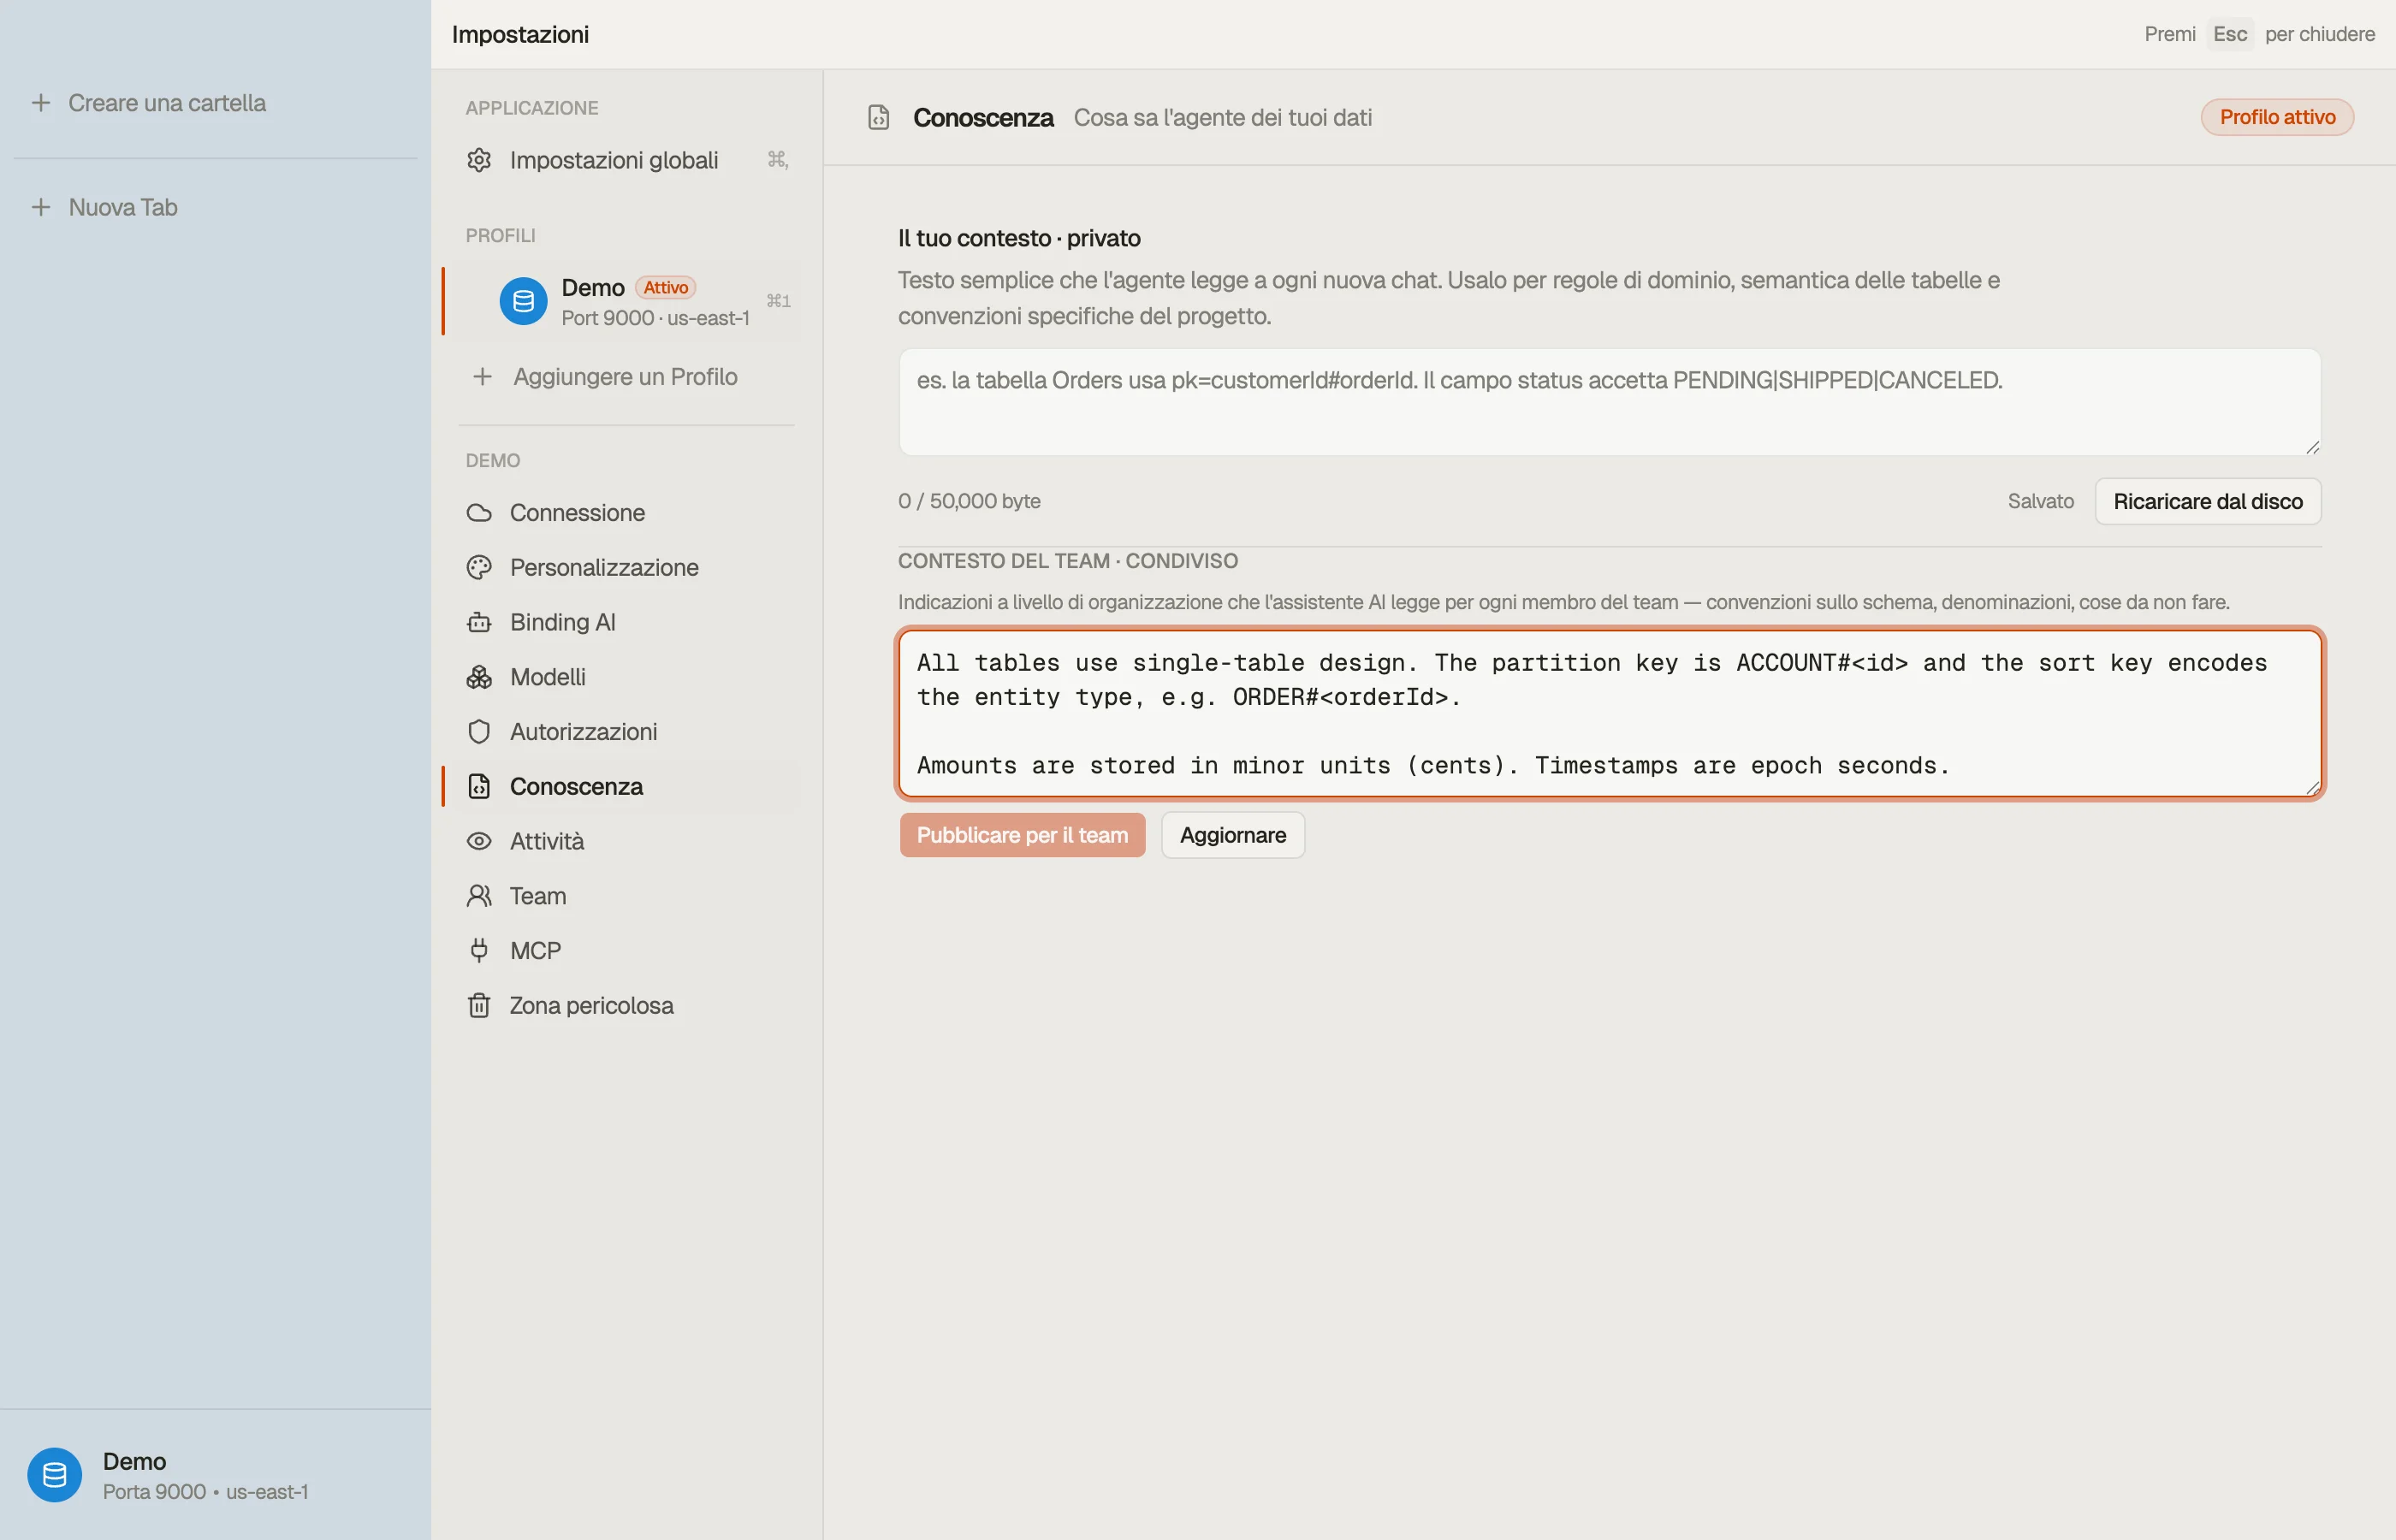Click the PROFILI section label
2396x1540 pixels.
(500, 236)
